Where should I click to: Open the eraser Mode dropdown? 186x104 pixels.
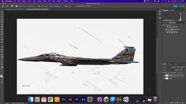click(25, 6)
